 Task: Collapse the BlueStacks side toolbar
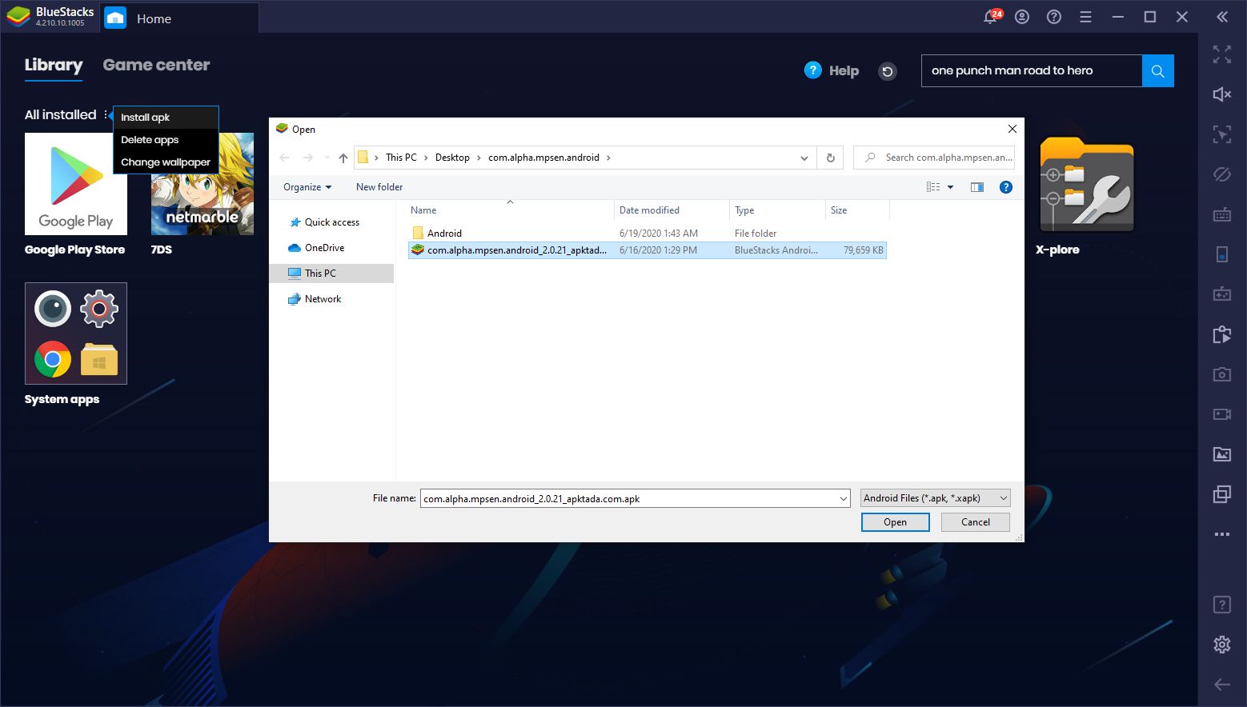click(1222, 17)
